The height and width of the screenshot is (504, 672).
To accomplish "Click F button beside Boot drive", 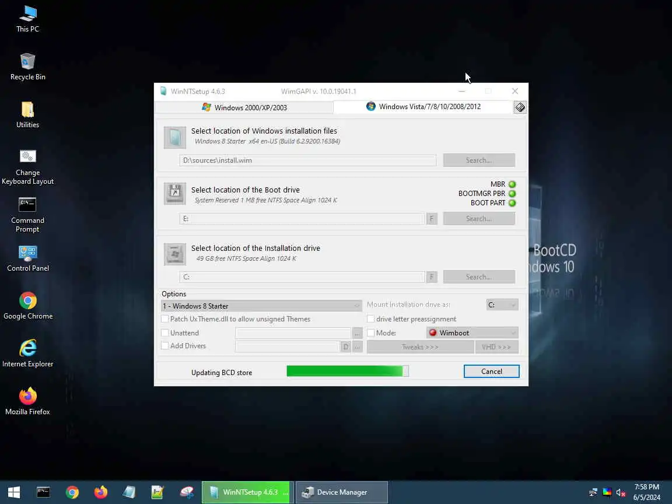I will click(x=432, y=219).
